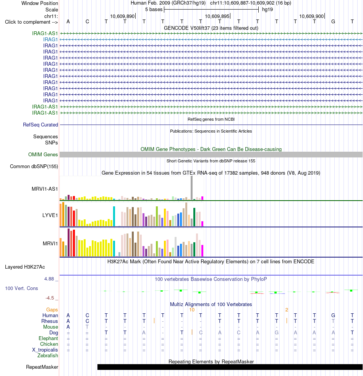This screenshot has width=363, height=376.
Task: Click the 10,609,895 ruler position
Action: pos(217,16)
